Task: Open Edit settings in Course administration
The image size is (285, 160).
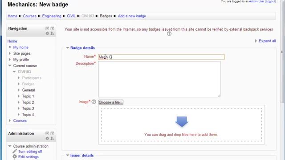Action: click(28, 157)
